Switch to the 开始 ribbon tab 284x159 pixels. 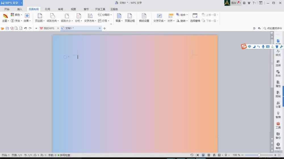tap(7, 9)
